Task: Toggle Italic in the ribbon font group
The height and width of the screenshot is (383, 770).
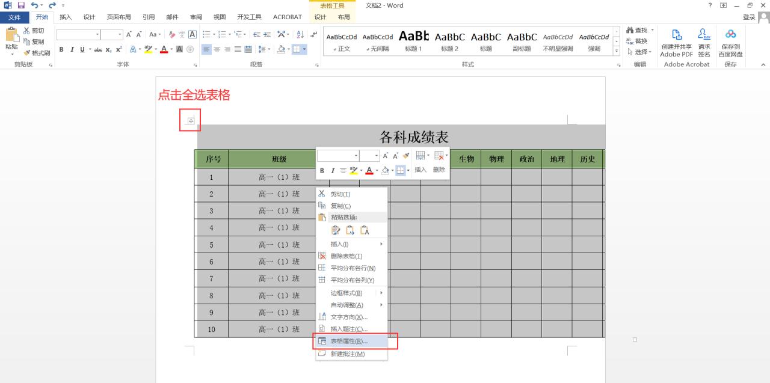Action: pos(72,49)
